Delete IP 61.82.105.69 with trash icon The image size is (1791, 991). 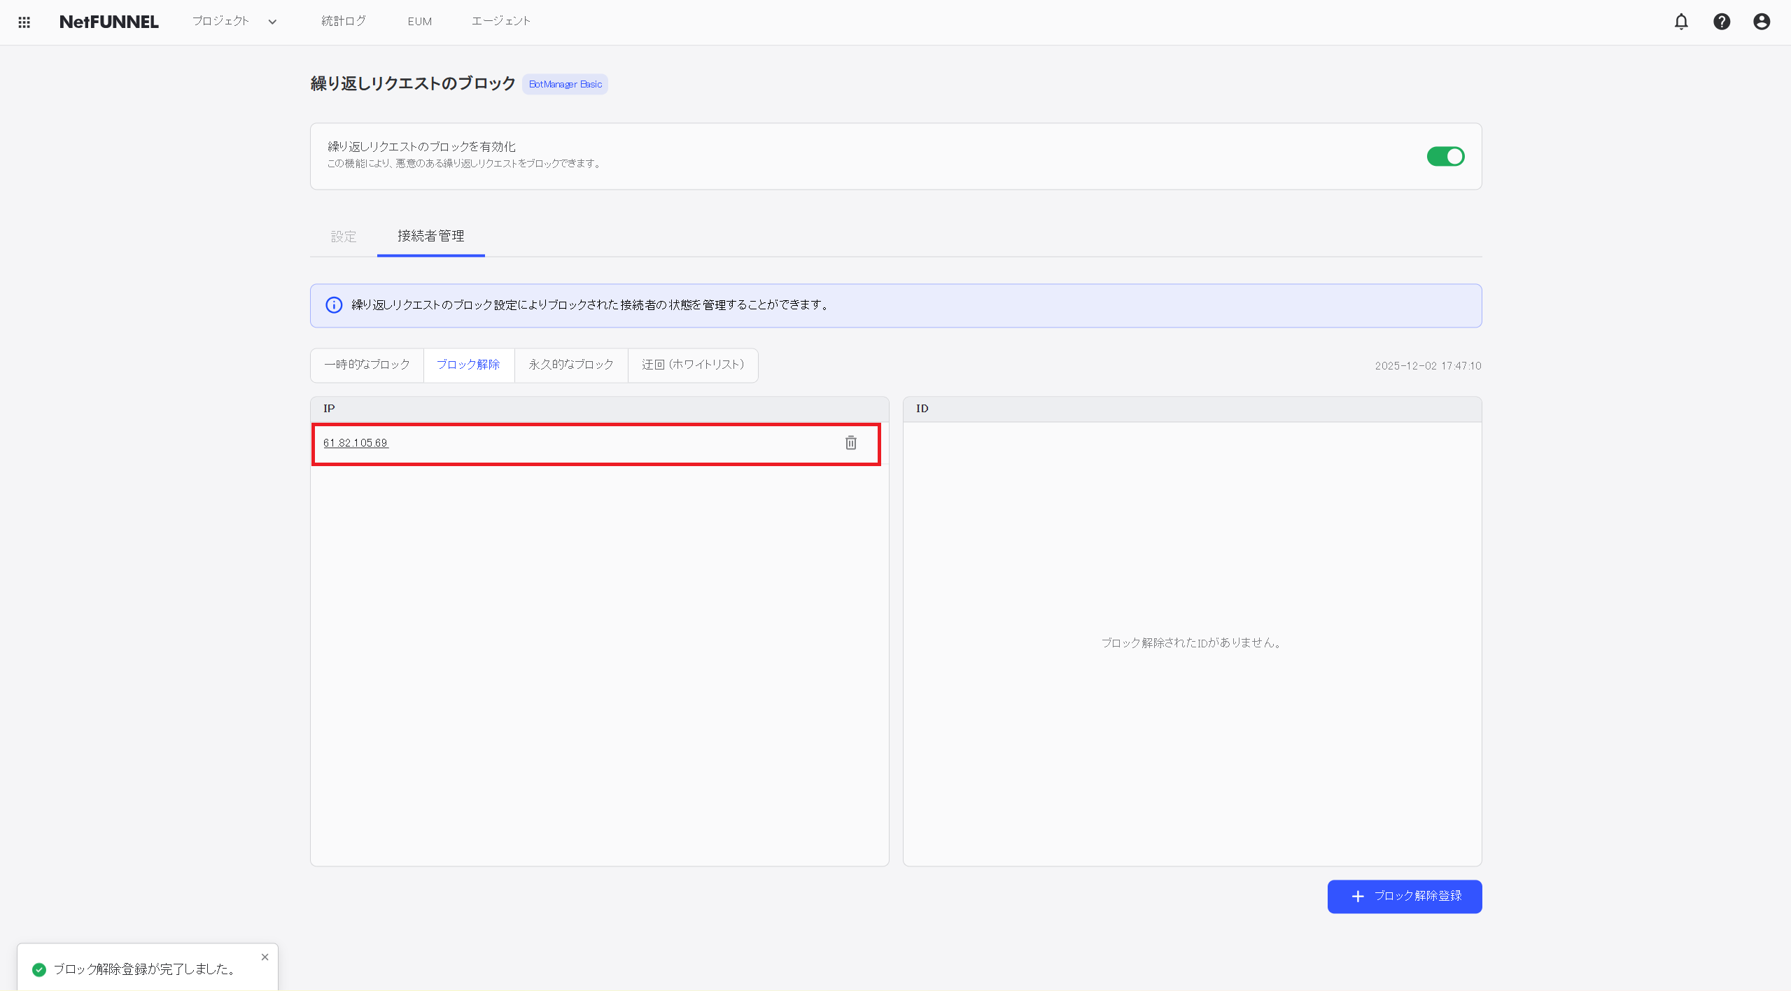tap(850, 443)
